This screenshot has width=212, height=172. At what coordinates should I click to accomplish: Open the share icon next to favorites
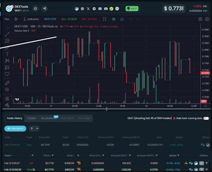coord(45,8)
